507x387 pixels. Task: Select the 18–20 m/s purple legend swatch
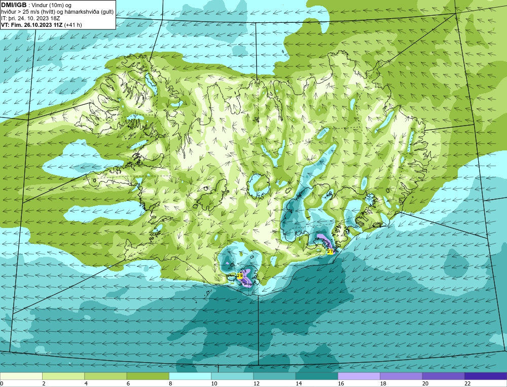click(x=401, y=376)
